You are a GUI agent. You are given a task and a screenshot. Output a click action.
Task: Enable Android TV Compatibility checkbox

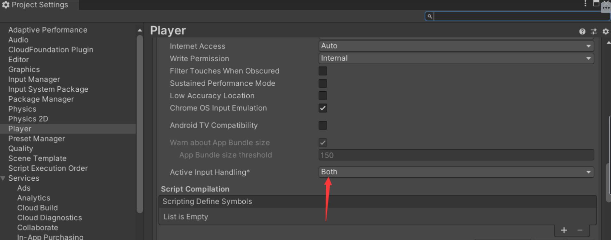click(x=323, y=125)
